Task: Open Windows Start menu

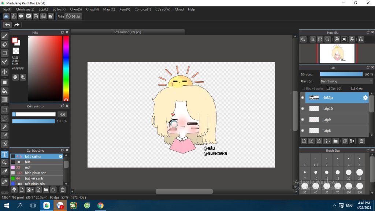Action: (x=7, y=206)
